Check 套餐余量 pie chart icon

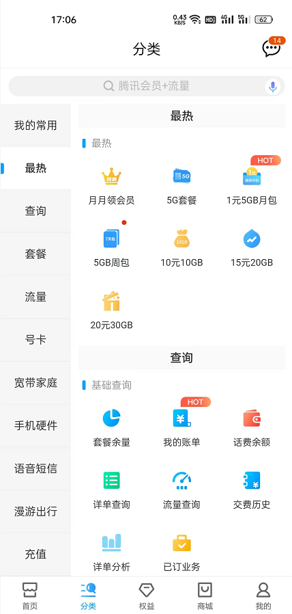pyautogui.click(x=111, y=418)
